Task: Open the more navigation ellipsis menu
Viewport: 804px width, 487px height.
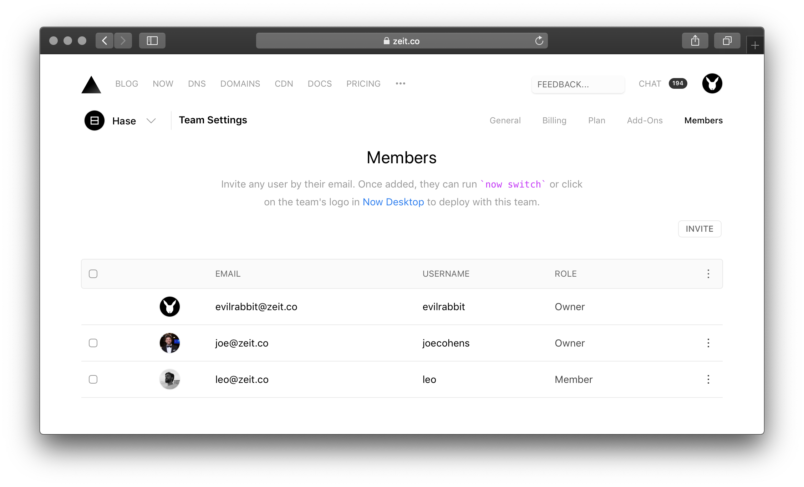Action: [x=400, y=83]
